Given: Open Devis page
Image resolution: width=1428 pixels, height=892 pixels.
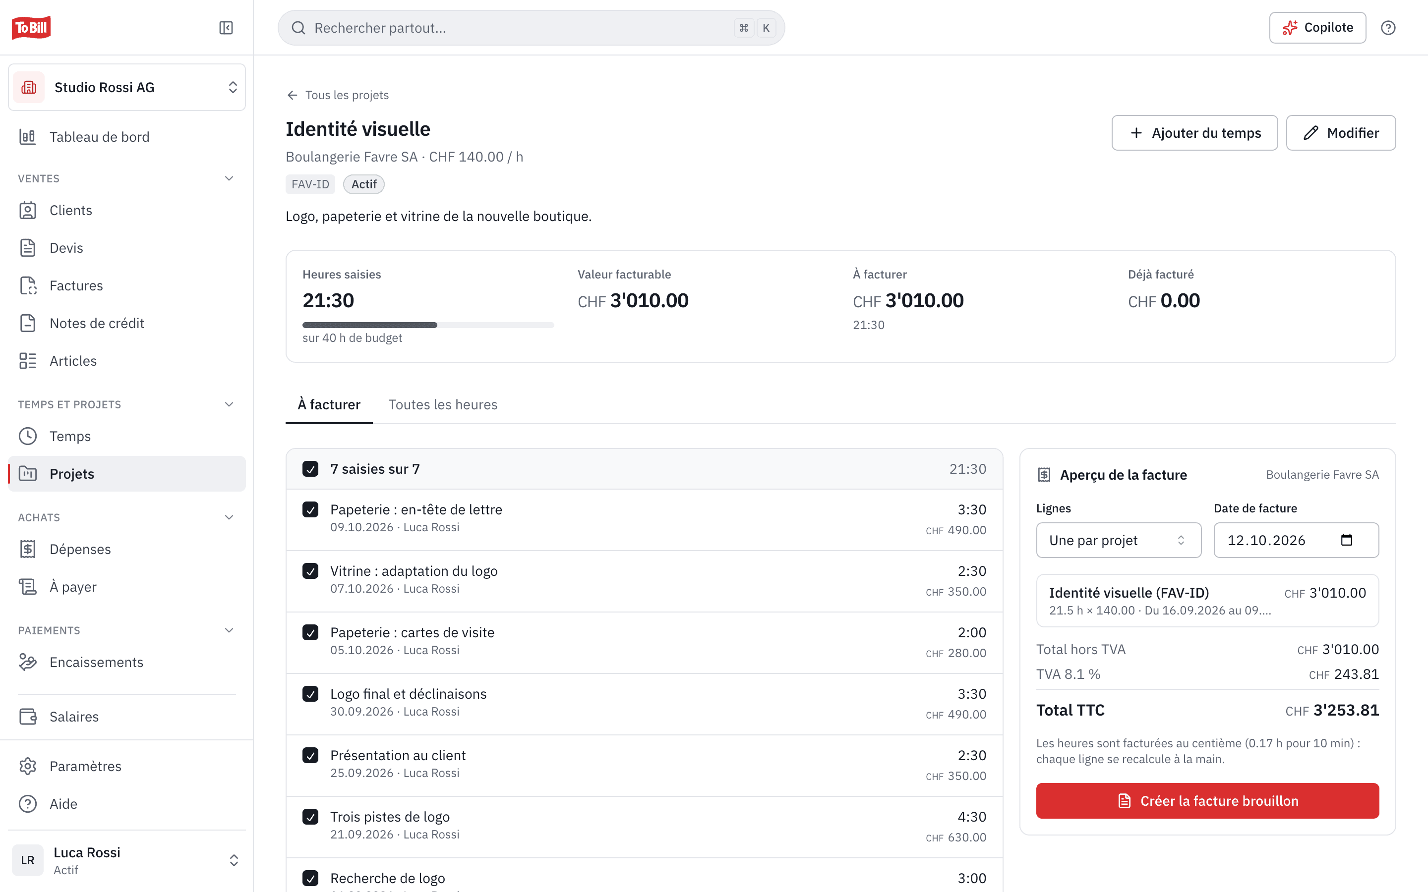Looking at the screenshot, I should pos(127,248).
